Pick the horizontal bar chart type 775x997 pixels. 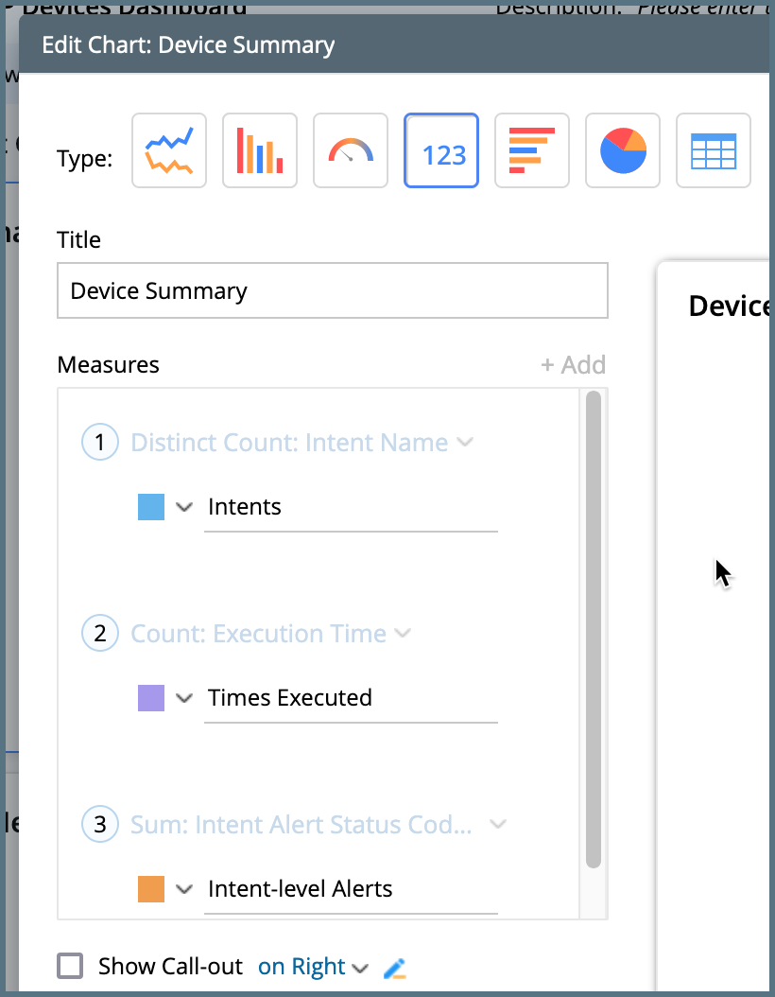(532, 151)
